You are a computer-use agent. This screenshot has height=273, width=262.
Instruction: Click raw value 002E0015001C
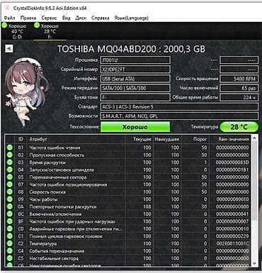coord(233,243)
